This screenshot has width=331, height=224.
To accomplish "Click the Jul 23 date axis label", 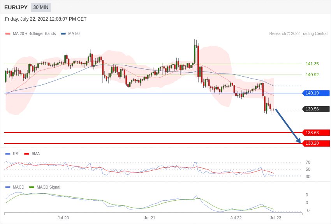I will coord(275,218).
